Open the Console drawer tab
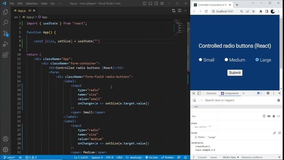This screenshot has height=160, width=284. tap(202, 157)
